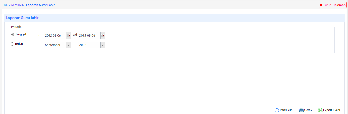Open calendar picker for start date
Viewport: 348px width, 114px height.
coord(69,35)
